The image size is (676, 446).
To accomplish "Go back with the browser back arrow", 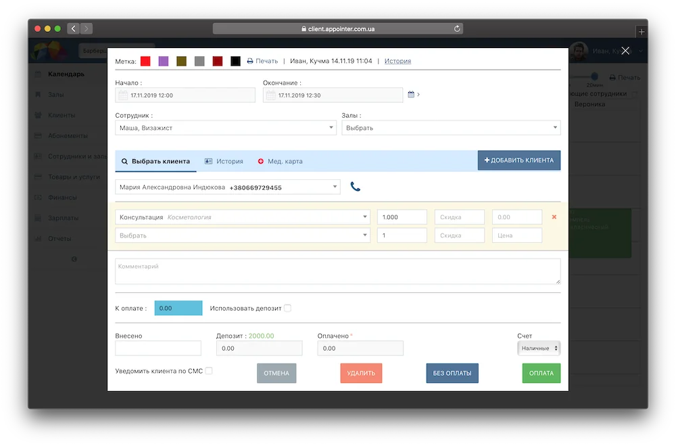I will [73, 28].
